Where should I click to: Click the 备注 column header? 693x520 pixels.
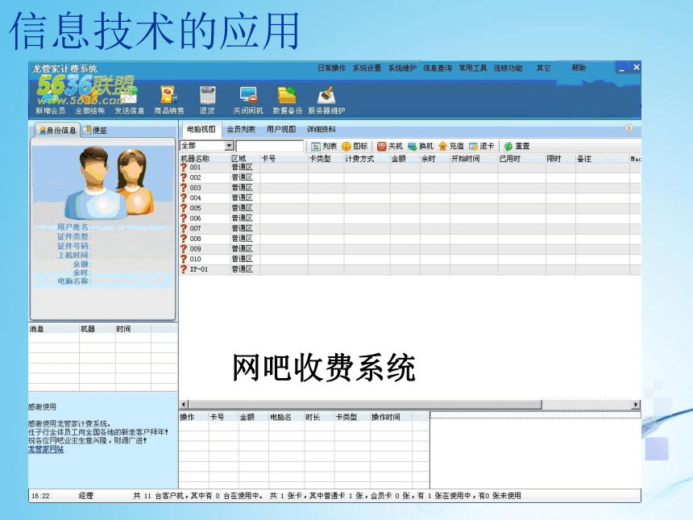[603, 158]
